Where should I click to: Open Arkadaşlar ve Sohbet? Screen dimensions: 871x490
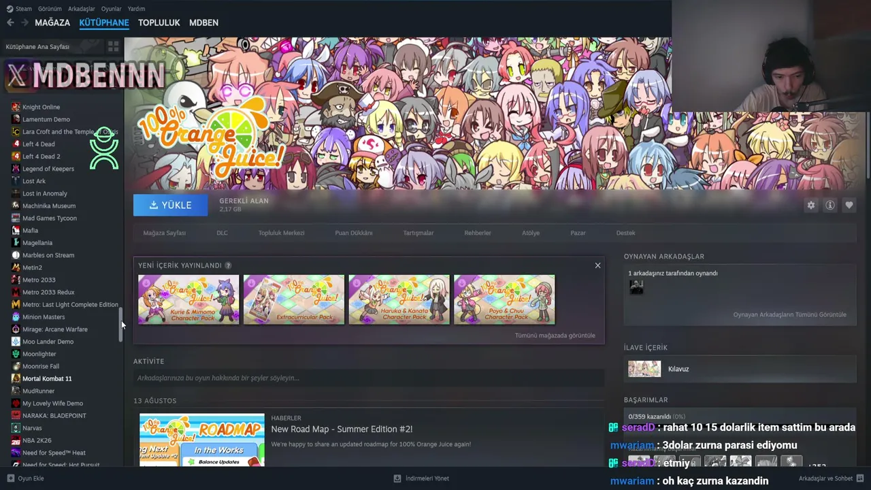click(x=831, y=478)
